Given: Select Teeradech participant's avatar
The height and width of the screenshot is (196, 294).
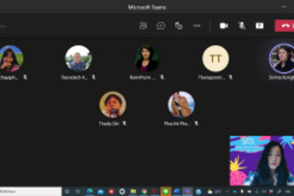Looking at the screenshot, I should coord(78,58).
